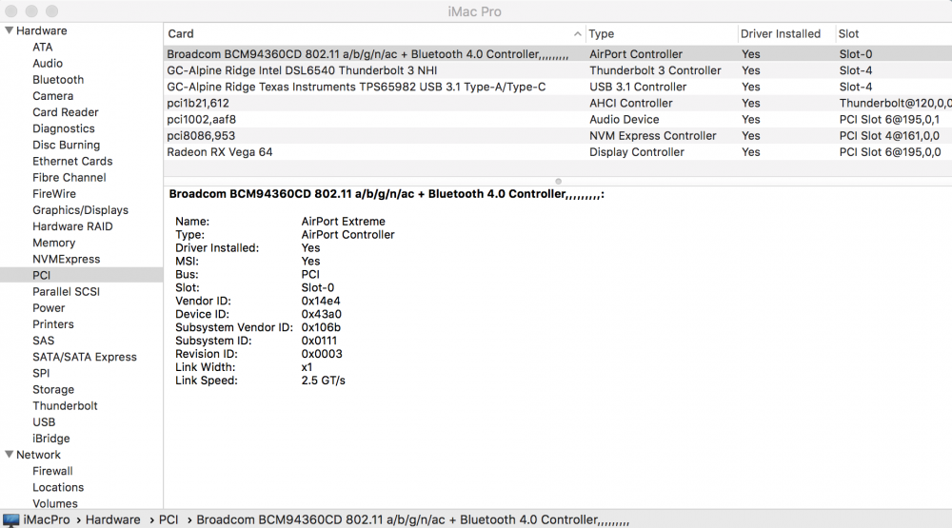Select SPI in the sidebar
Screen dimensions: 952x528
41,373
